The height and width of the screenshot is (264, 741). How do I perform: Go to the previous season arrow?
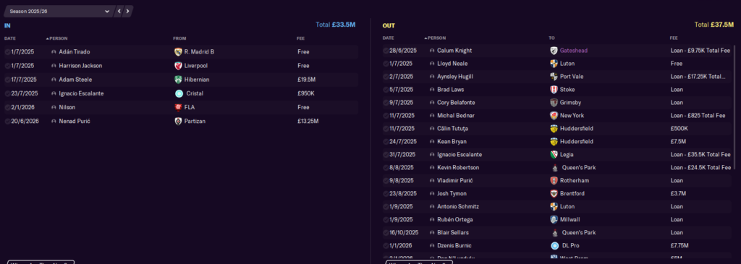click(119, 11)
